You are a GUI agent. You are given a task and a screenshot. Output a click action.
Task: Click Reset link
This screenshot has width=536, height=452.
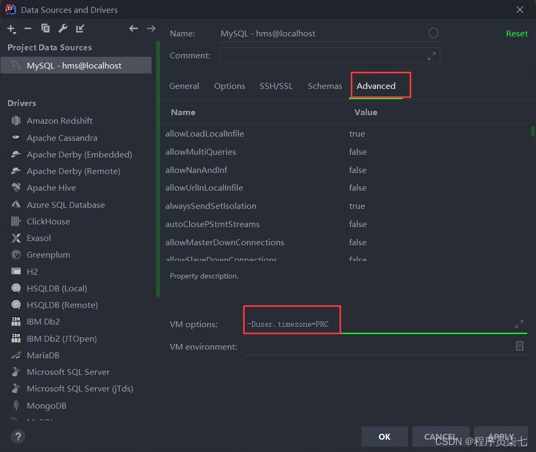click(517, 34)
